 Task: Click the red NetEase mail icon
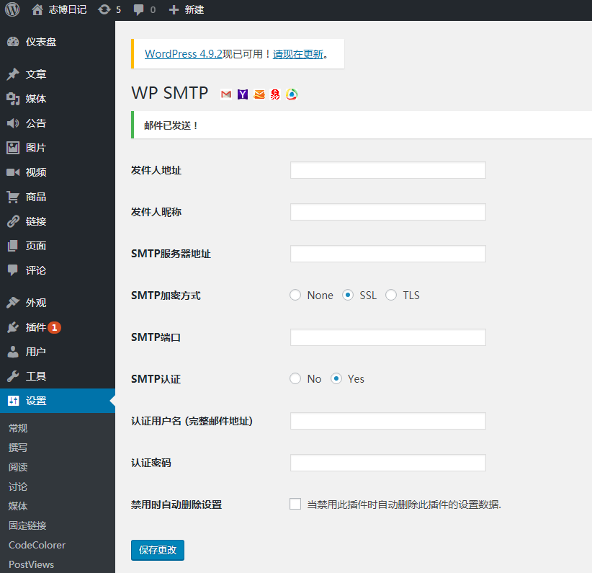pyautogui.click(x=275, y=94)
